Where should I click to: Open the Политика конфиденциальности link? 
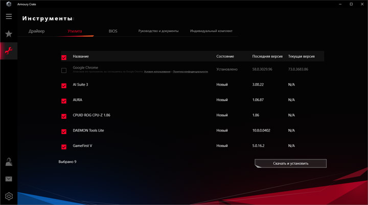point(190,72)
